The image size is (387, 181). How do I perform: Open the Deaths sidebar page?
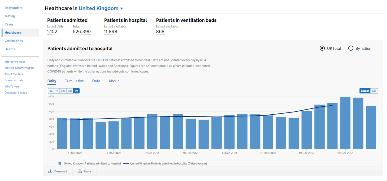(10, 49)
